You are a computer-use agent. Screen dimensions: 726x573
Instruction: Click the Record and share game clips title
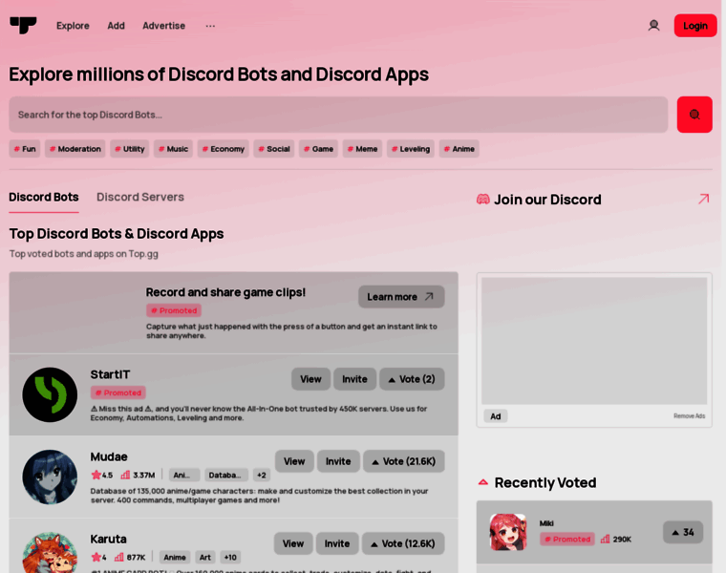tap(225, 292)
